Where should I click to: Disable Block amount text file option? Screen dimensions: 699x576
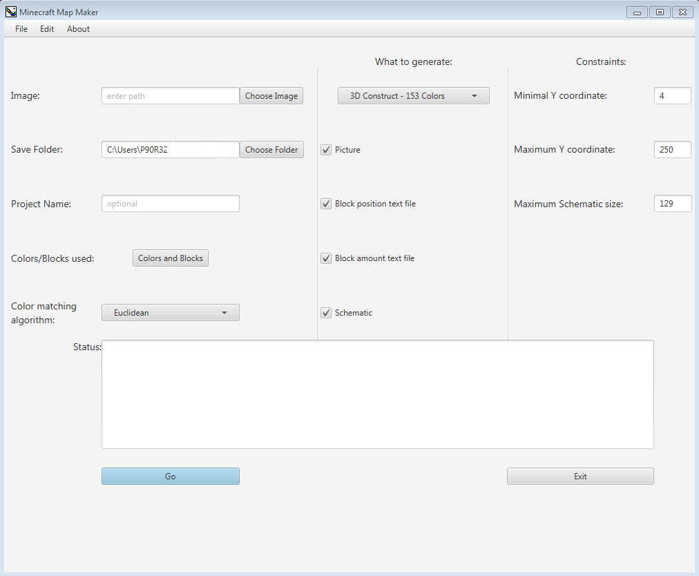coord(326,258)
